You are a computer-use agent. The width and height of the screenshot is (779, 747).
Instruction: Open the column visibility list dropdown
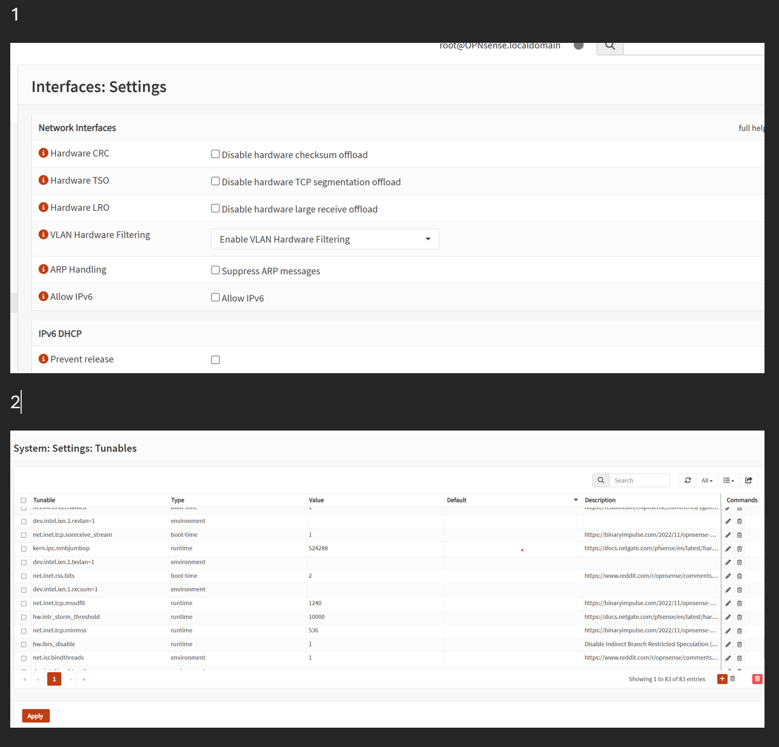pyautogui.click(x=729, y=480)
